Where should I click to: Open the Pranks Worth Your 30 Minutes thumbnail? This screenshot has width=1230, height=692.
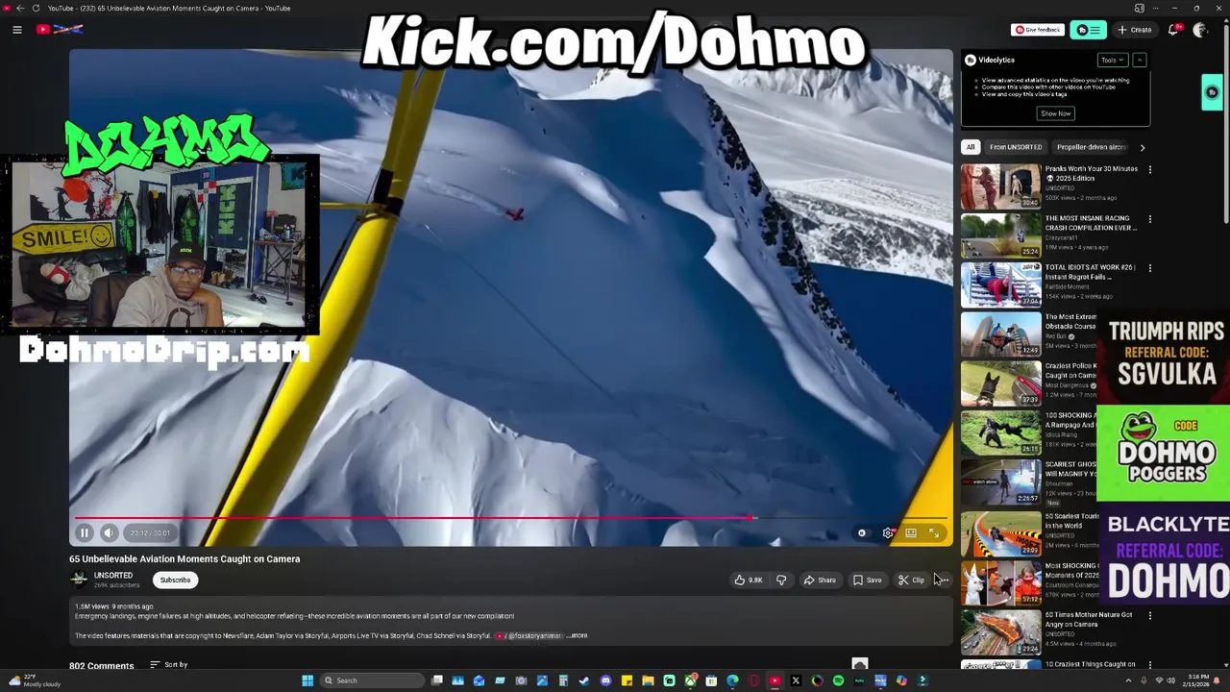(1000, 186)
